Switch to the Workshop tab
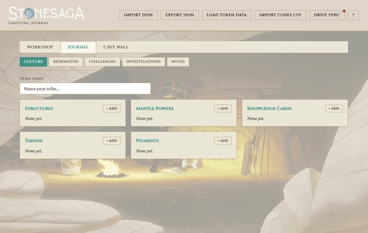This screenshot has height=233, width=368. 40,47
